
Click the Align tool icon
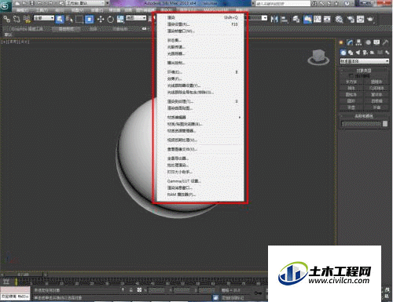pos(285,19)
